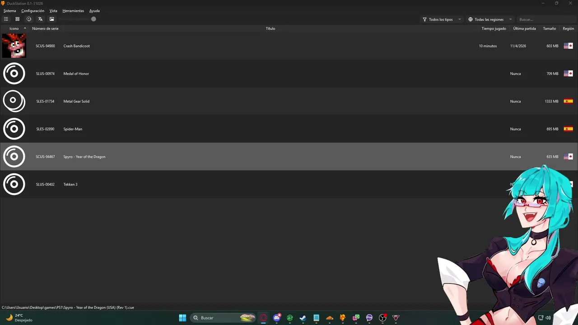Click the taskbar Buscar search box
Image resolution: width=578 pixels, height=325 pixels.
click(224, 318)
